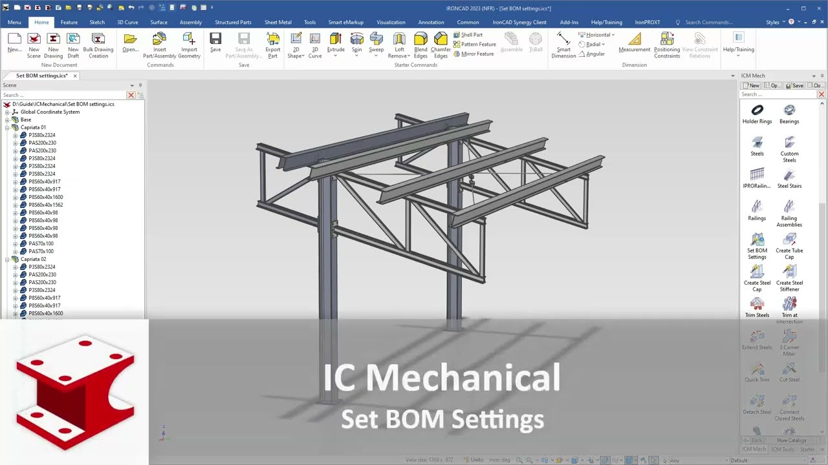828x465 pixels.
Task: Clear the Scene browser search
Action: pos(131,95)
